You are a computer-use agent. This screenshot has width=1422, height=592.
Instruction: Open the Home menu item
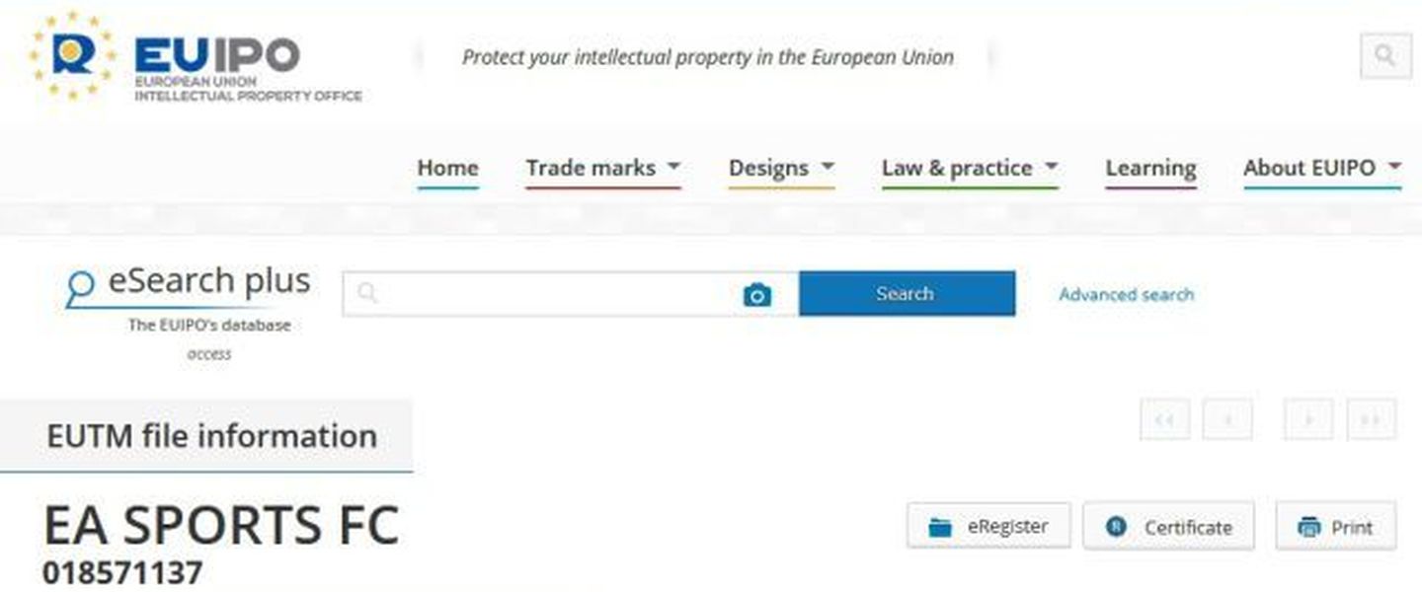click(447, 169)
